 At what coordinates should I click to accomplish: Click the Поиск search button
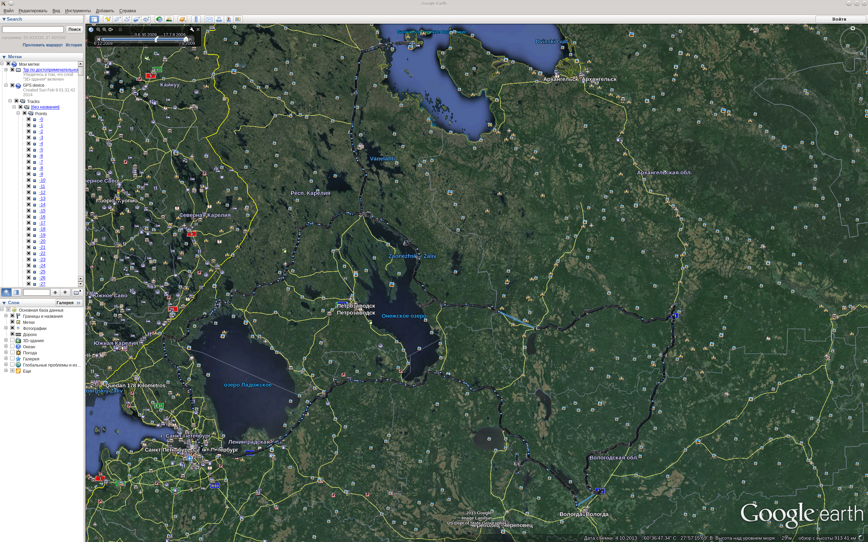tap(75, 29)
